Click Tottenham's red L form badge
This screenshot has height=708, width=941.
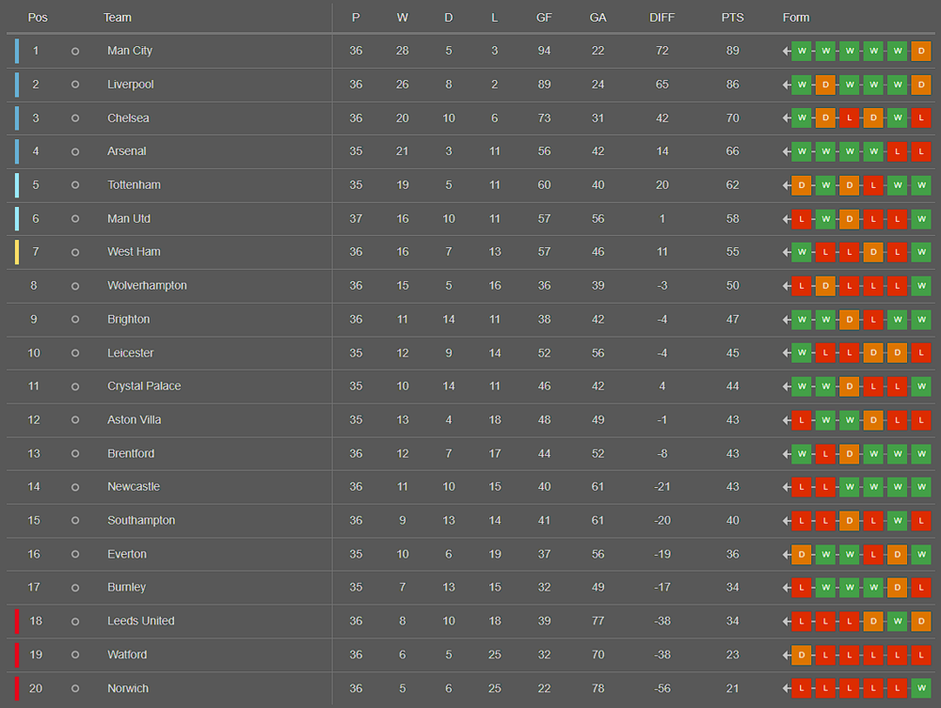(x=873, y=185)
